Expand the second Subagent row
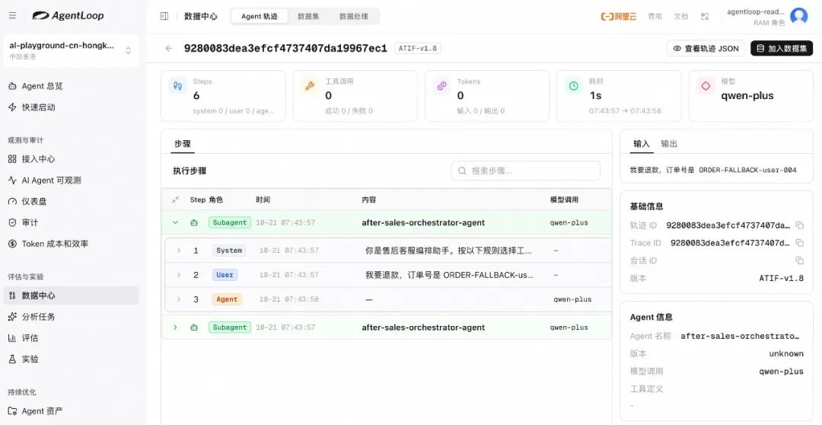 click(175, 328)
